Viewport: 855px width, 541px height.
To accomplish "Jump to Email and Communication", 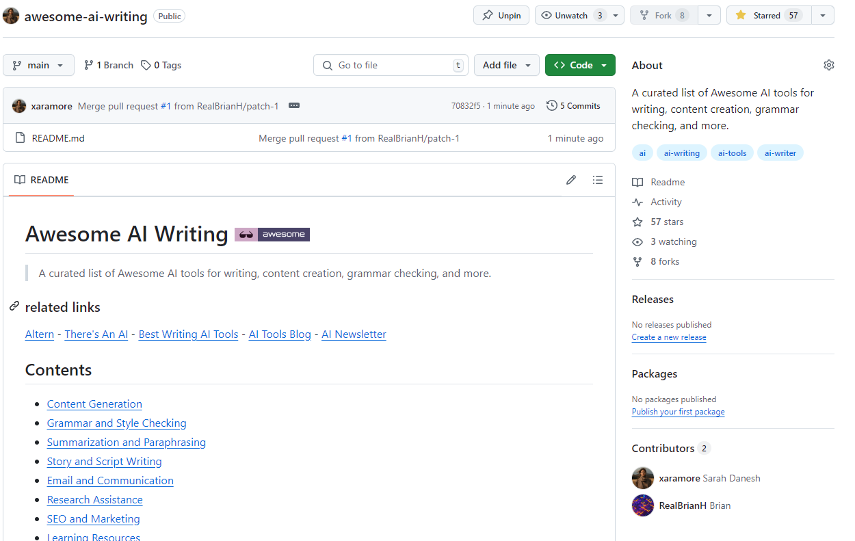I will pos(110,481).
